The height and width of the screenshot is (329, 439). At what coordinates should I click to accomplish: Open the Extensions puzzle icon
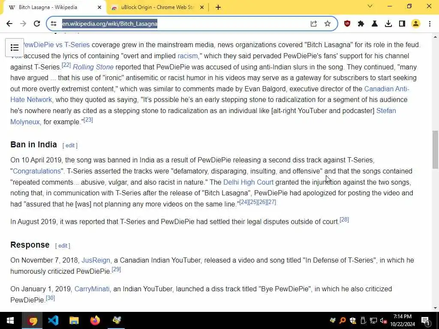[x=361, y=24]
